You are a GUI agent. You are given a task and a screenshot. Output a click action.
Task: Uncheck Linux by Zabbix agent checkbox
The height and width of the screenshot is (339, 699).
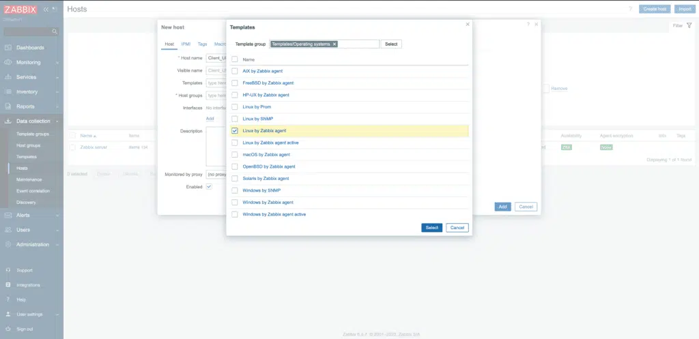(235, 131)
